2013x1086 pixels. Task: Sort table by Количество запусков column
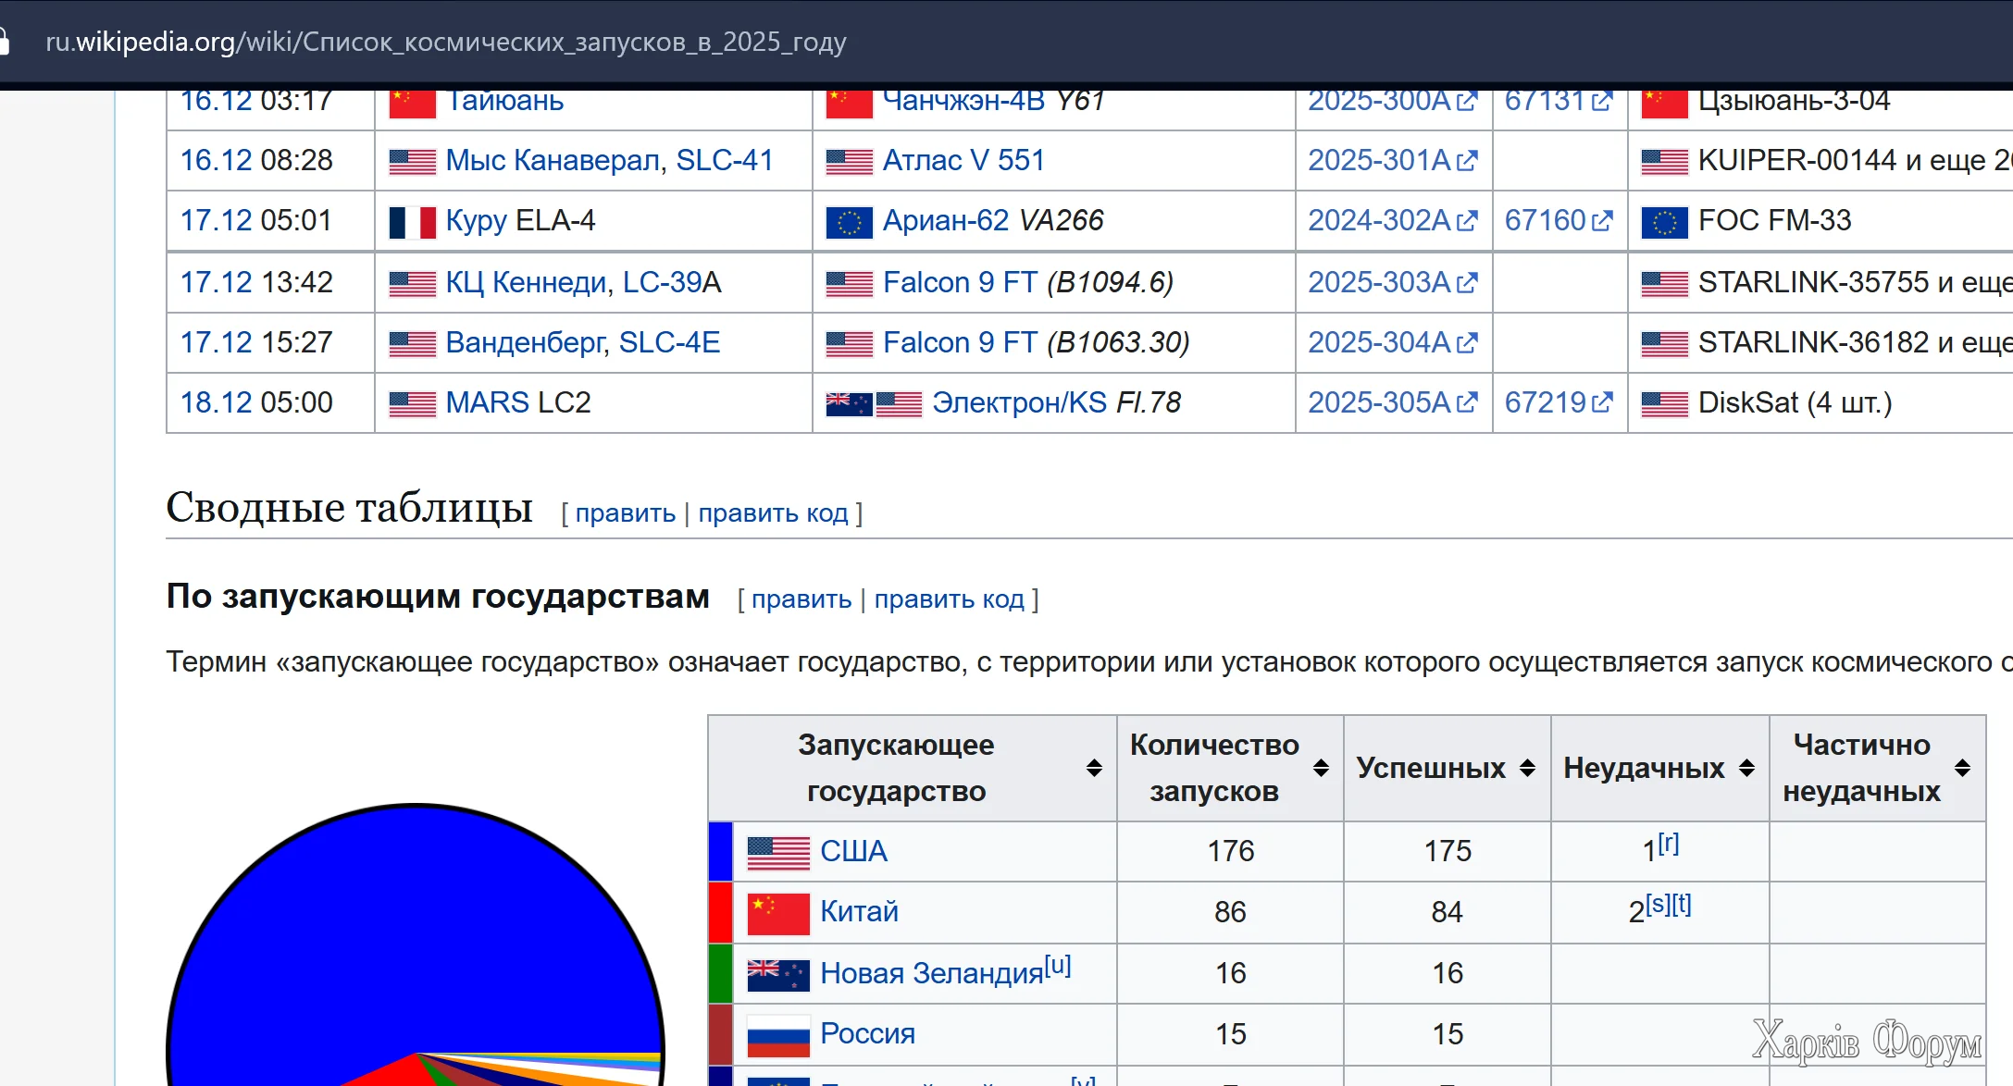click(x=1321, y=768)
